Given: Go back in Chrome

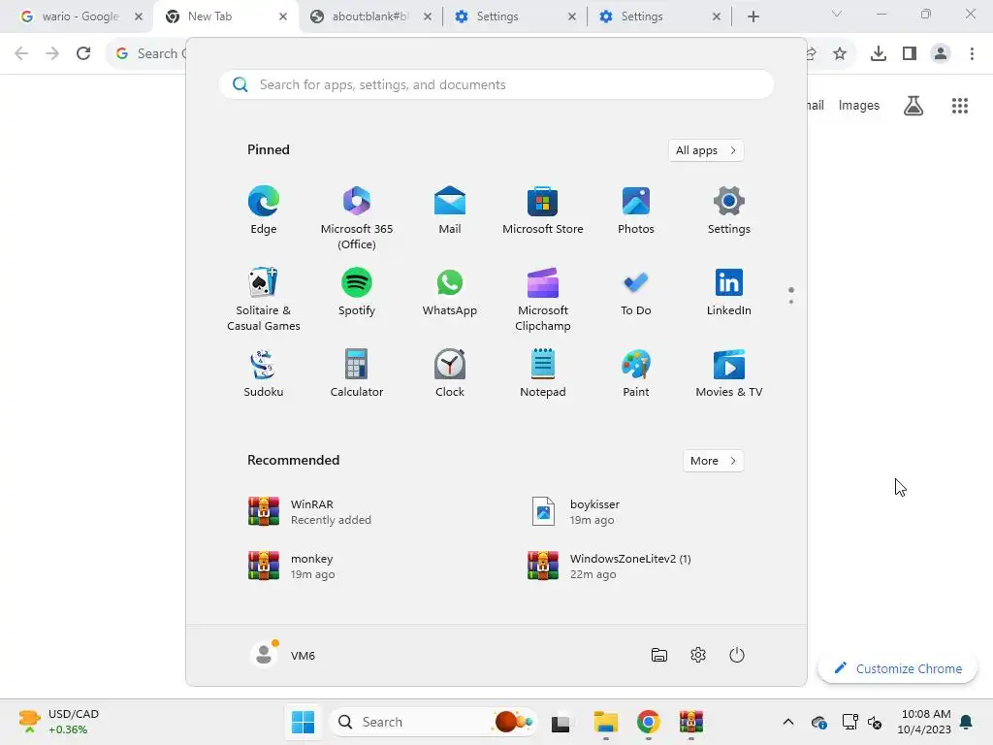Looking at the screenshot, I should point(21,53).
